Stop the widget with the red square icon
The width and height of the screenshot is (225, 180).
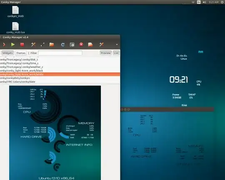(22, 45)
